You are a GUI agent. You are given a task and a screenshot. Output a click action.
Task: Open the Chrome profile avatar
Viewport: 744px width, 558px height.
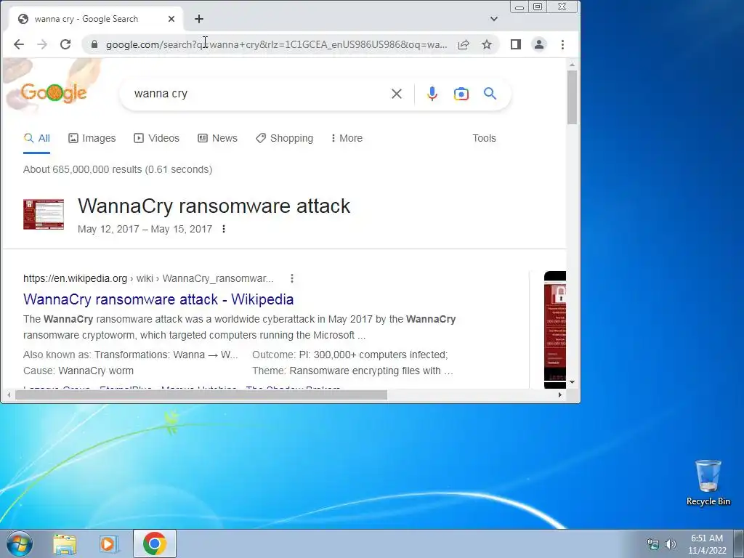(x=539, y=44)
